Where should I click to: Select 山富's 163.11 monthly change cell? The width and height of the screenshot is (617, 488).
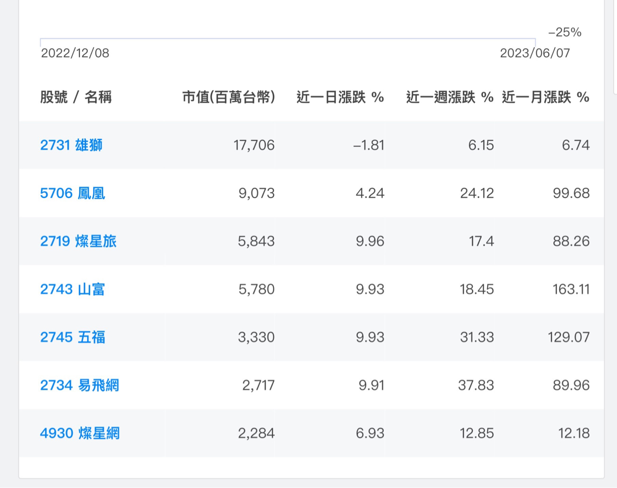coord(571,289)
